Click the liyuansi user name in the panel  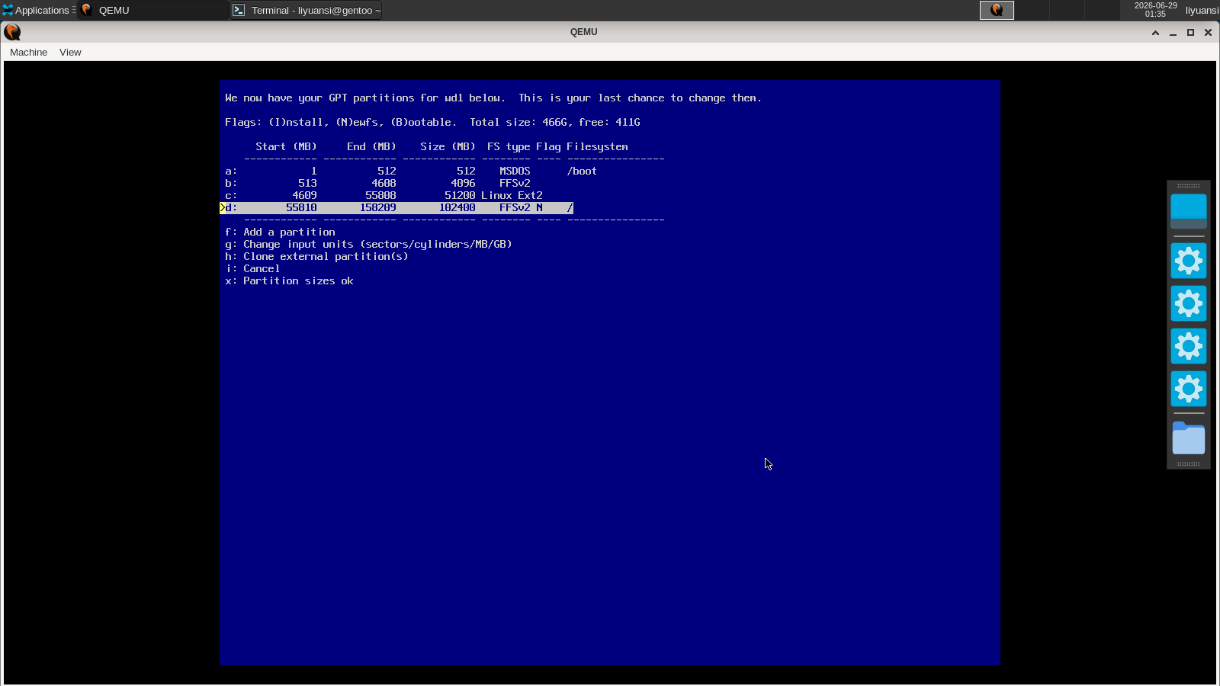[1202, 10]
